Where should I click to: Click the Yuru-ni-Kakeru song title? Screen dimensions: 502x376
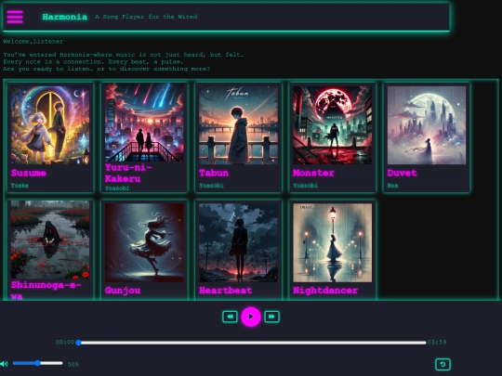(x=128, y=173)
